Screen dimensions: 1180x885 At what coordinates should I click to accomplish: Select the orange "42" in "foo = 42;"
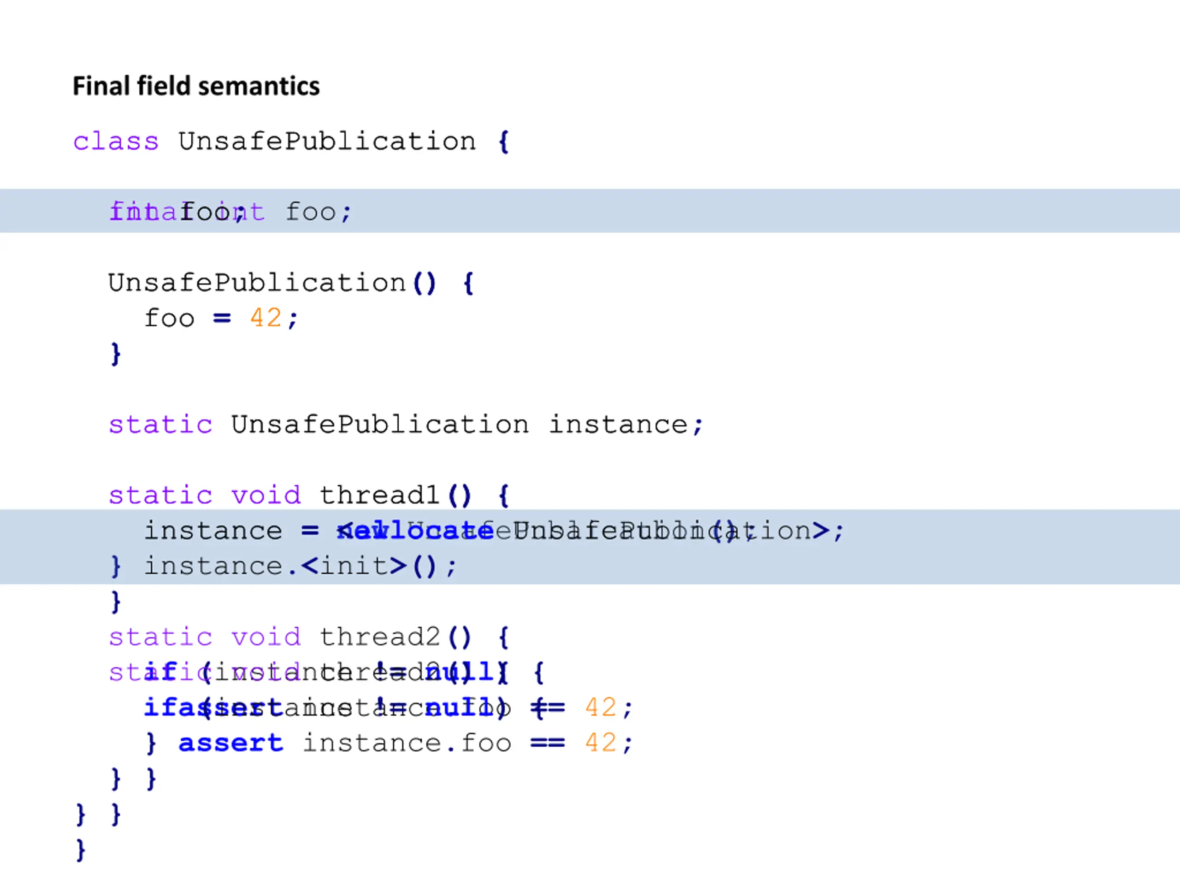pyautogui.click(x=265, y=318)
